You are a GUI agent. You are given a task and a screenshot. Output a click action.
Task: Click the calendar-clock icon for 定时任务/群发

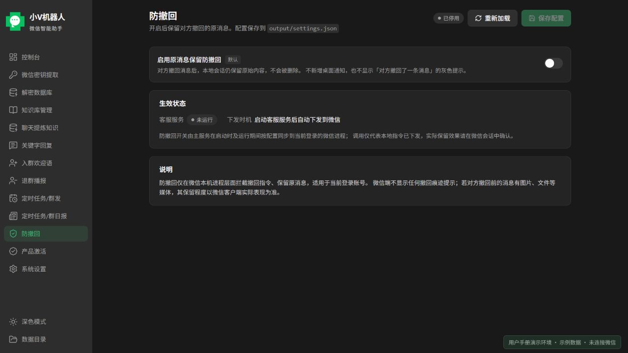coord(13,198)
